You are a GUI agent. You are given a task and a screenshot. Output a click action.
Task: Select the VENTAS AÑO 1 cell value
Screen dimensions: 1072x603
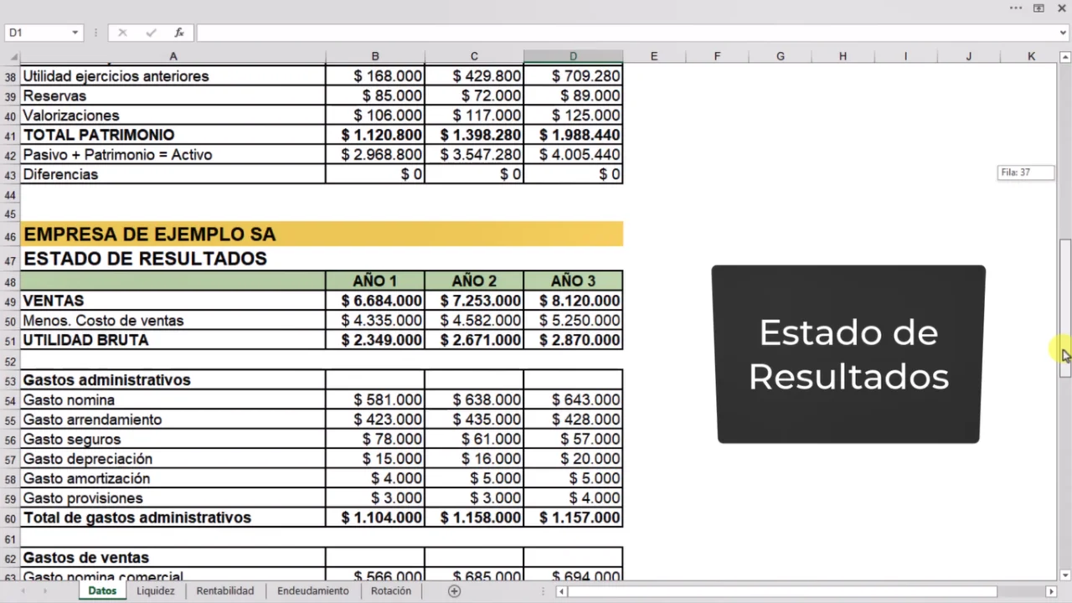(x=375, y=301)
